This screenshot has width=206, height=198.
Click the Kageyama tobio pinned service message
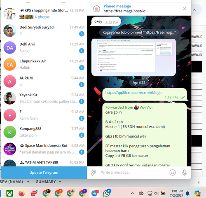(x=139, y=33)
